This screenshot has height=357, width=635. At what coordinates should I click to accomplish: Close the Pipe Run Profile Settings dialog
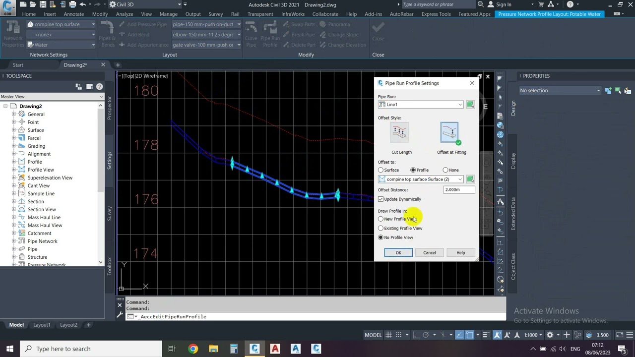pos(472,83)
